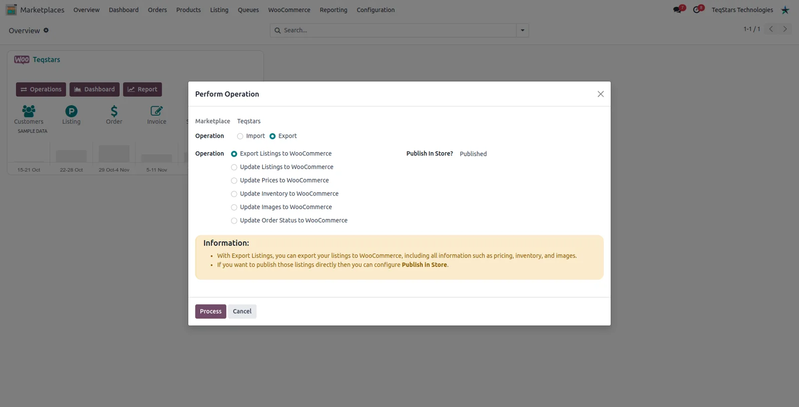Click the 22-28 Oct chart label
799x407 pixels.
tap(71, 170)
